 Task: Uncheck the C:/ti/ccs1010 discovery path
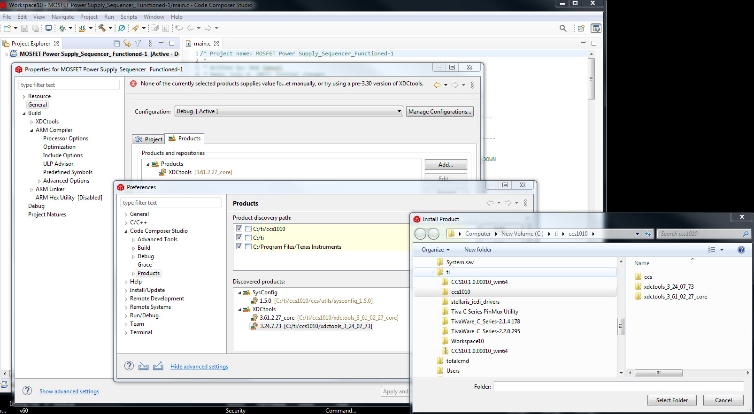(239, 229)
